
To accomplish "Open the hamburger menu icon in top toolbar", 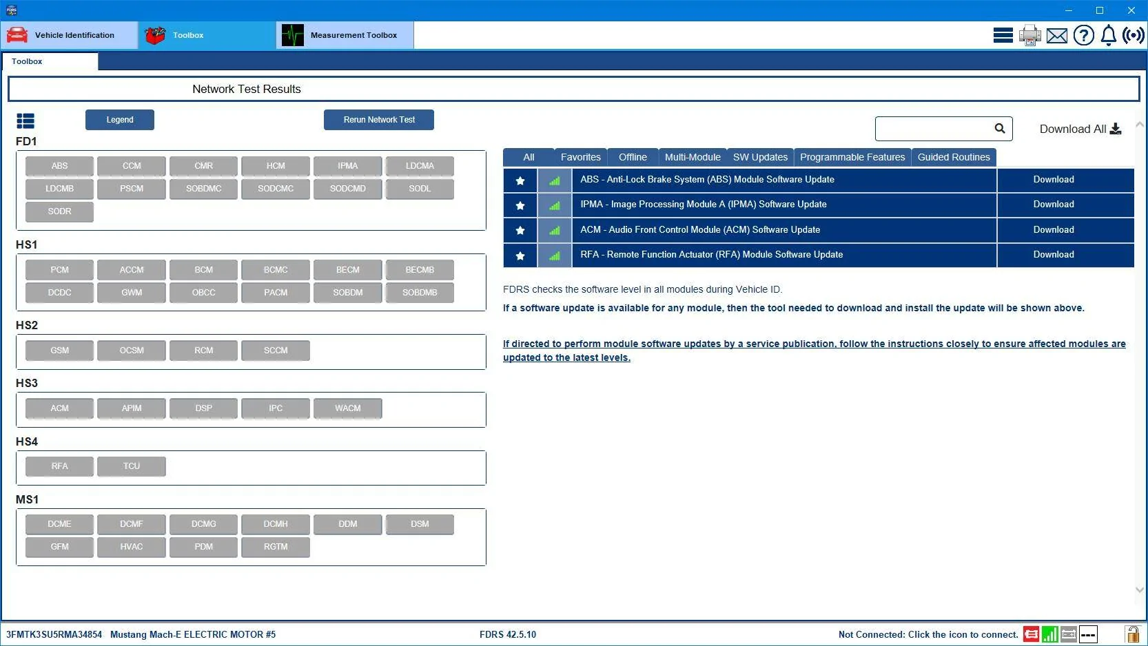I will point(1003,35).
